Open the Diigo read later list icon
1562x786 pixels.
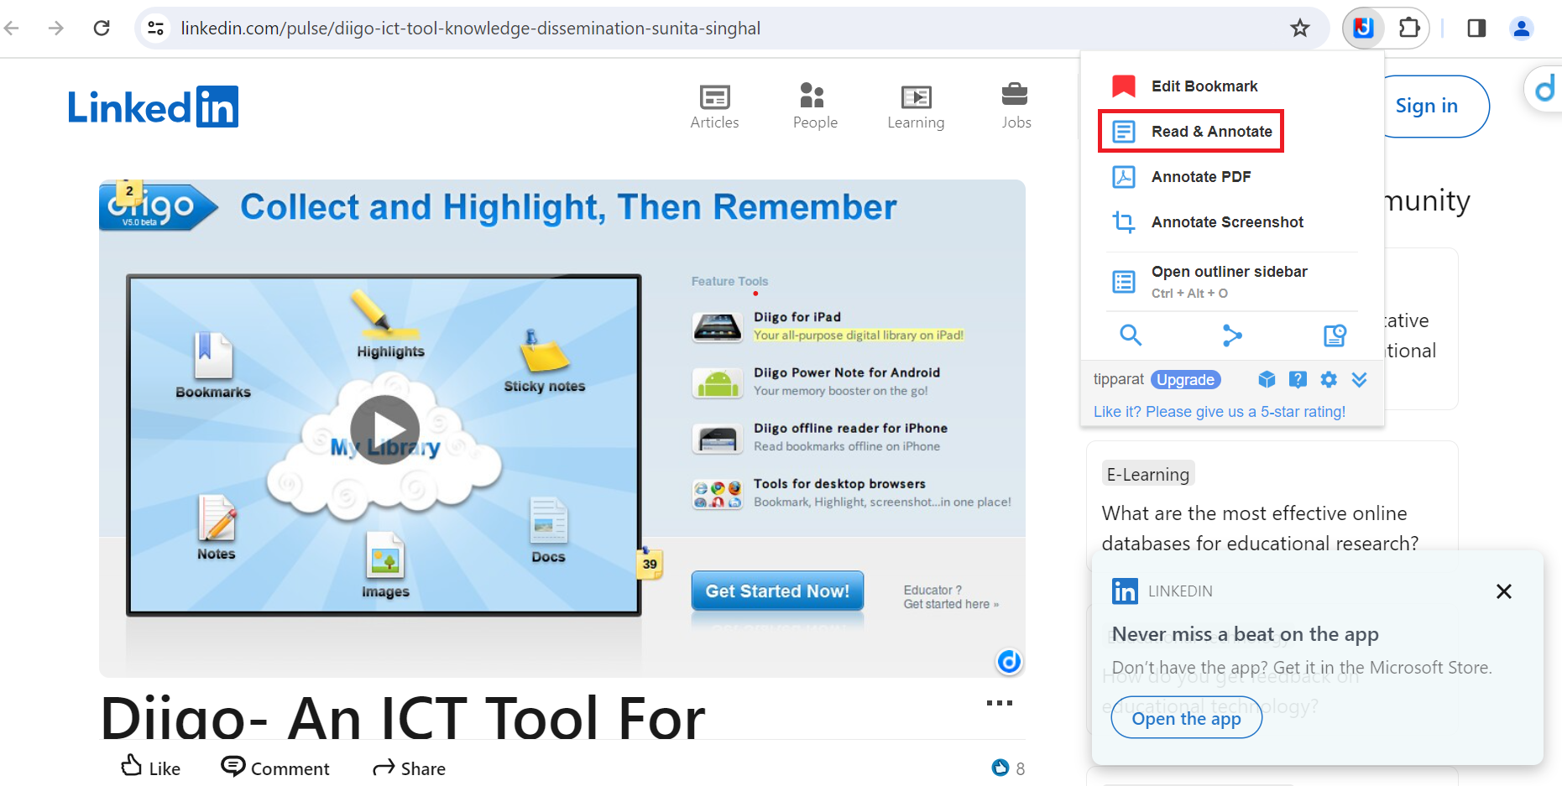coord(1335,336)
